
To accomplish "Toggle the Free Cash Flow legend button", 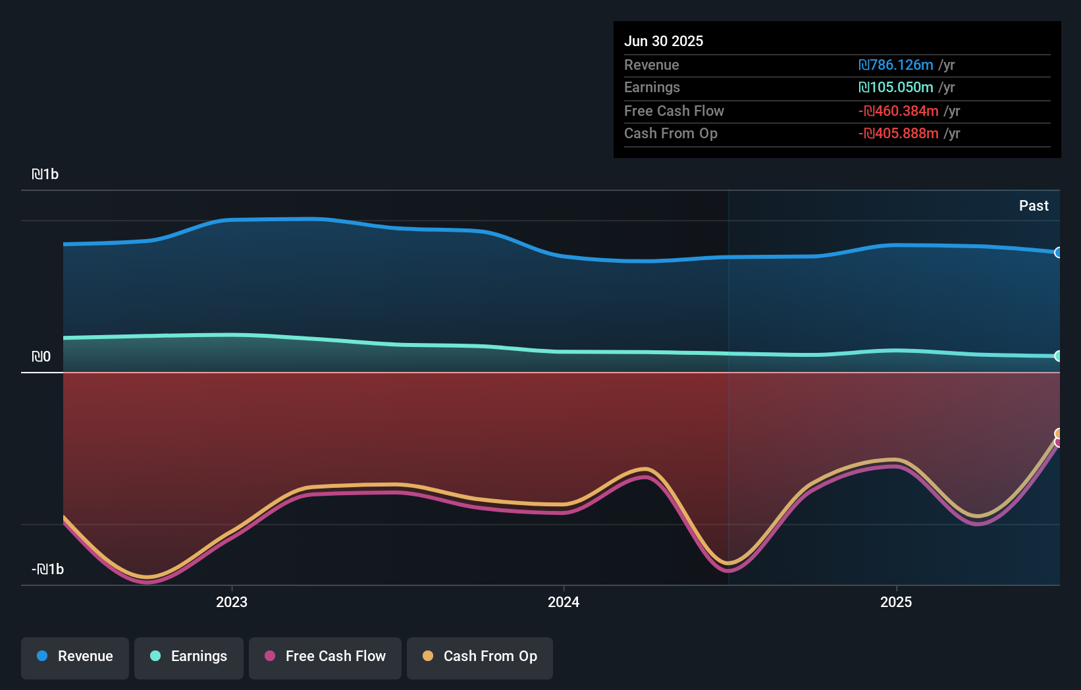I will coord(325,658).
